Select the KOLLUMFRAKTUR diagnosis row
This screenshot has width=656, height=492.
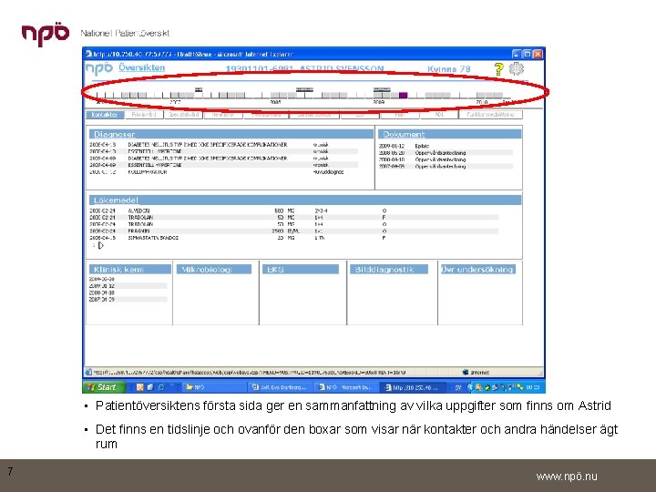tap(223, 172)
